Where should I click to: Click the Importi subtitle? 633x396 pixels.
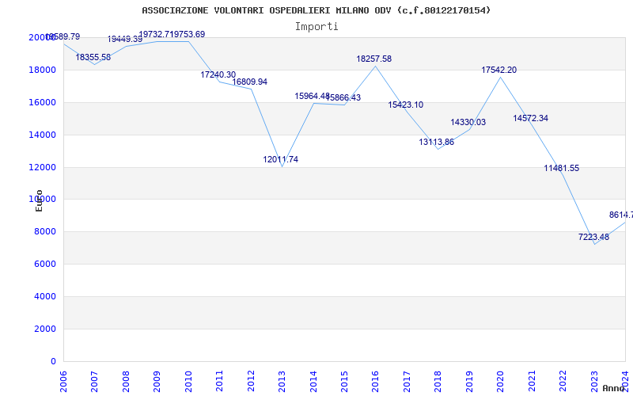(x=316, y=27)
